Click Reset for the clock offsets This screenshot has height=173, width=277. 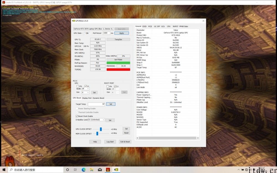click(126, 133)
